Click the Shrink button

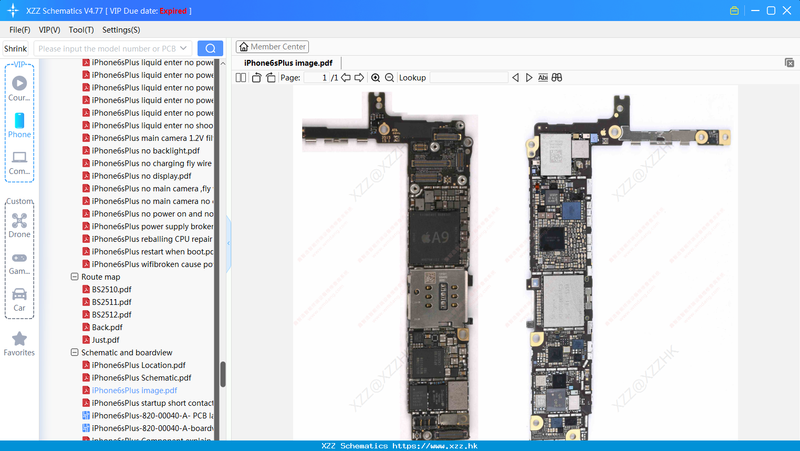pos(15,48)
